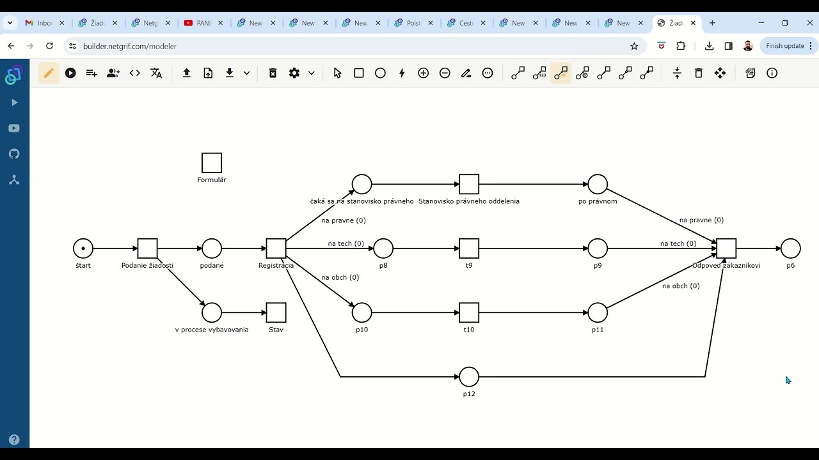Switch to the Inbox Gmail tab
This screenshot has width=819, height=460.
click(x=44, y=23)
